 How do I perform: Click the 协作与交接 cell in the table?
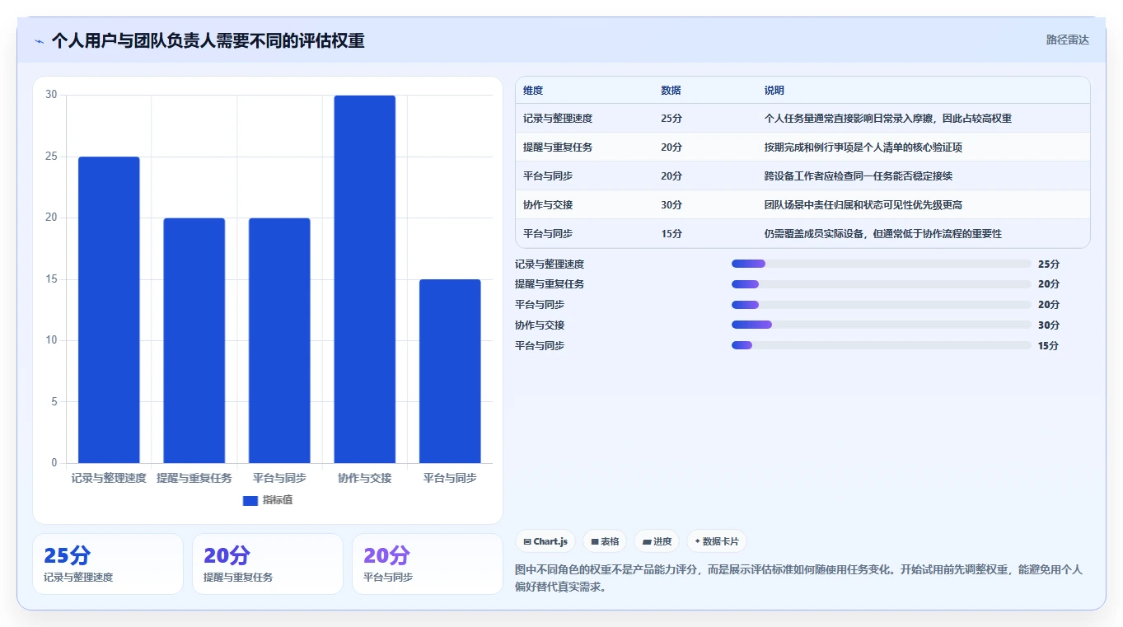[548, 205]
